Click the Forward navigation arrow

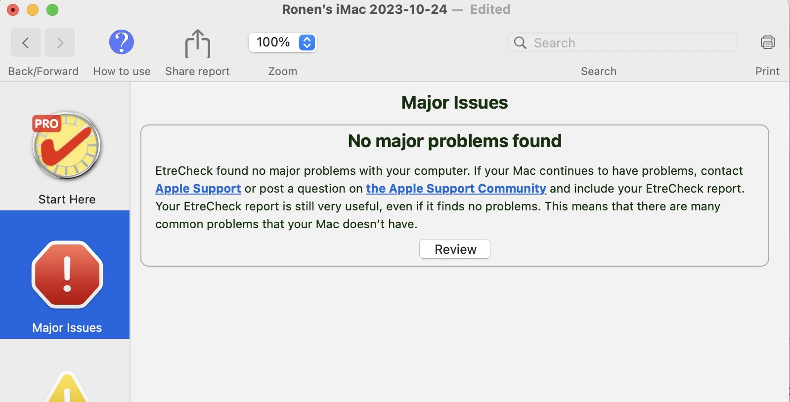click(x=60, y=43)
